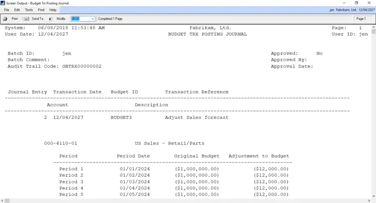376x203 pixels.
Task: Click the Modify ink drop icon
Action: (x=51, y=19)
